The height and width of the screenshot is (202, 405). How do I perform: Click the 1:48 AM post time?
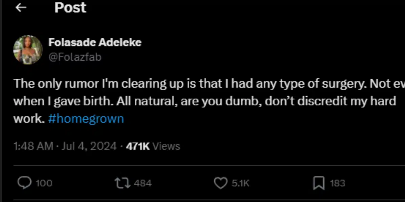pos(33,146)
